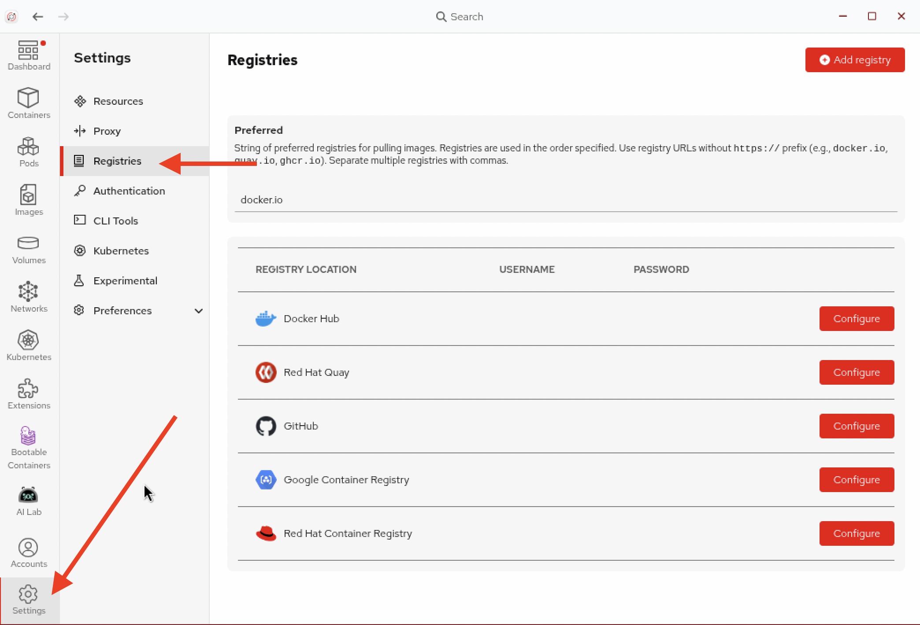Click the Add registry button
This screenshot has width=920, height=625.
(854, 60)
